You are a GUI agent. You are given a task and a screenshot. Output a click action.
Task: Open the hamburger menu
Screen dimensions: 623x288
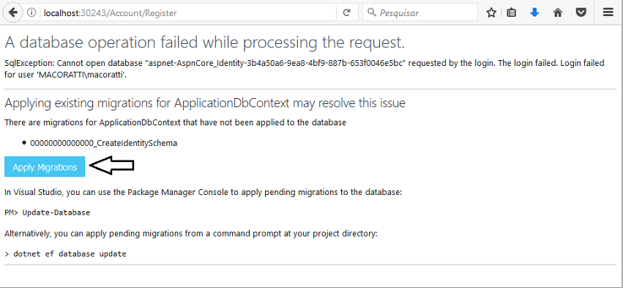point(608,12)
